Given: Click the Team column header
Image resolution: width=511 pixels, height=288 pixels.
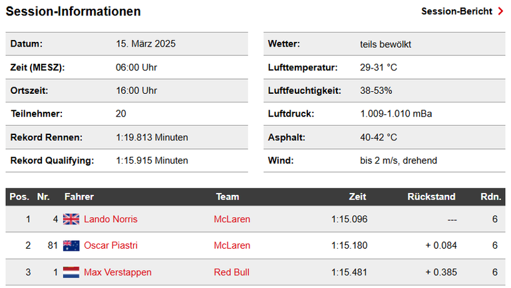Looking at the screenshot, I should point(228,197).
